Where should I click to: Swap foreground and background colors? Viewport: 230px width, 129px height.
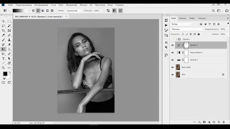(10, 72)
